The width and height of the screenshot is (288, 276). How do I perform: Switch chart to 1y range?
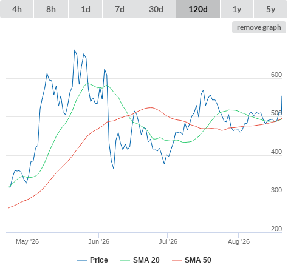[x=237, y=9]
